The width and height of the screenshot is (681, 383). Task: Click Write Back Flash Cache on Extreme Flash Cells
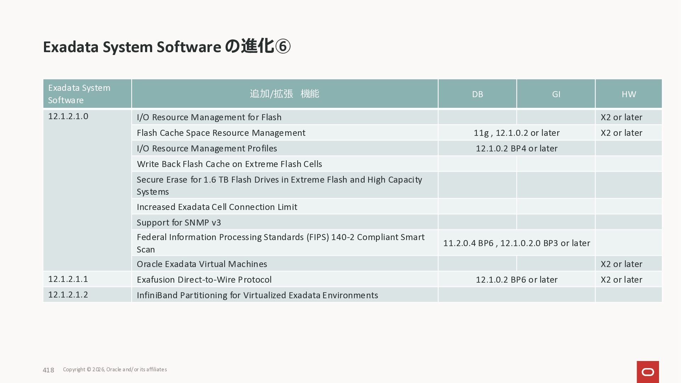coord(229,164)
